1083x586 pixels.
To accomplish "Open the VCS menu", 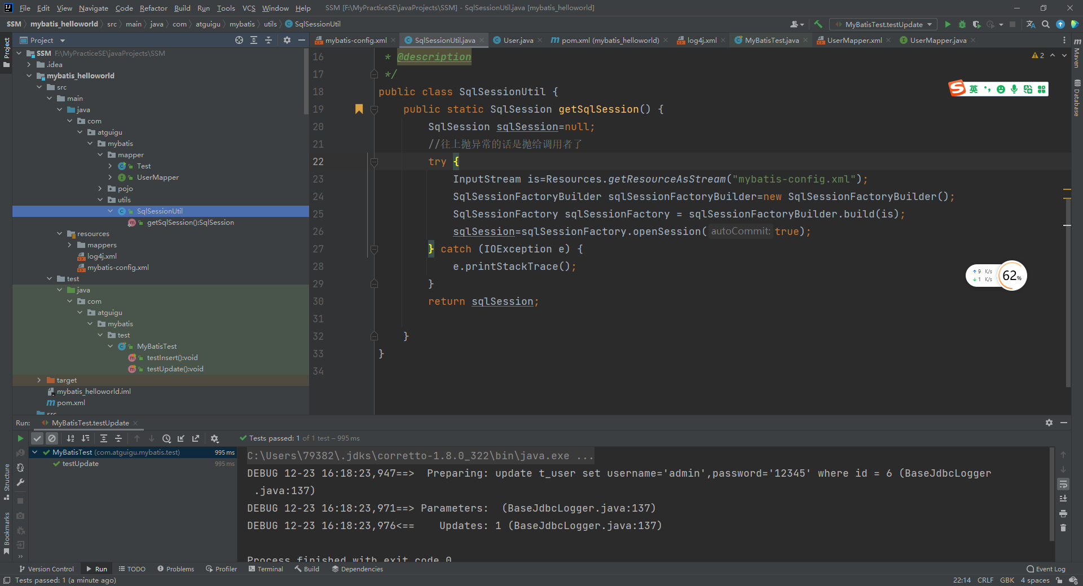I will coord(249,8).
